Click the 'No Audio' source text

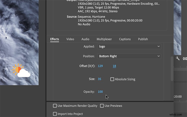click(x=84, y=24)
